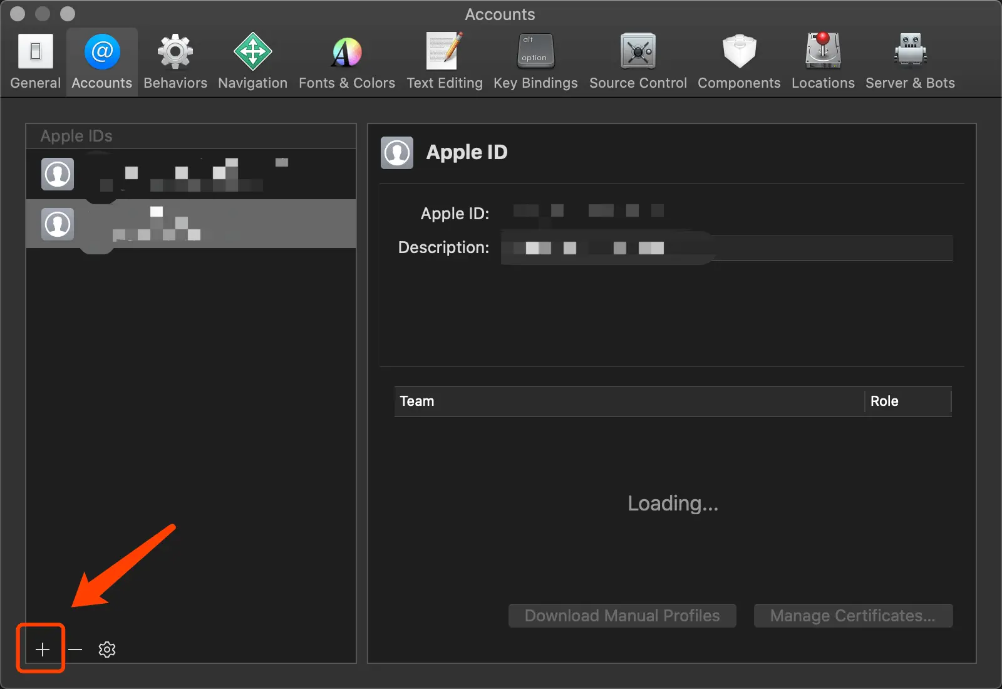Switch to Locations preferences

click(x=823, y=61)
